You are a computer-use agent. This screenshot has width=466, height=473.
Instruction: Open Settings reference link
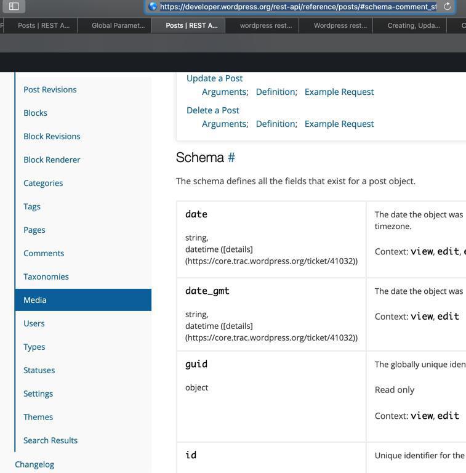coord(38,394)
